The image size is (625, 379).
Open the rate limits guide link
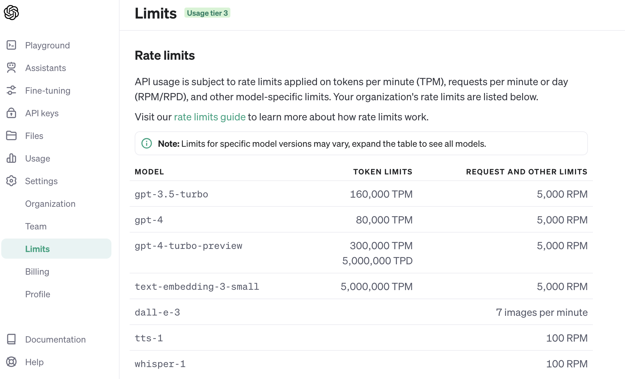pyautogui.click(x=209, y=117)
